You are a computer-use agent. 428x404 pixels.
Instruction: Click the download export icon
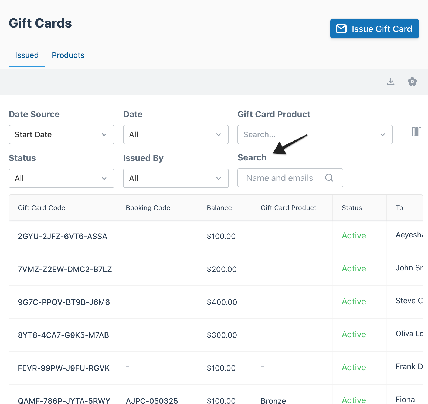coord(391,81)
